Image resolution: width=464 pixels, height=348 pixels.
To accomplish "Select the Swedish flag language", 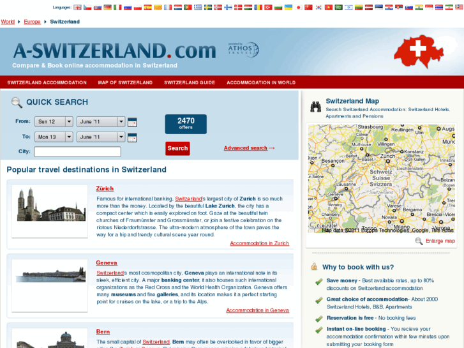I will 208,8.
